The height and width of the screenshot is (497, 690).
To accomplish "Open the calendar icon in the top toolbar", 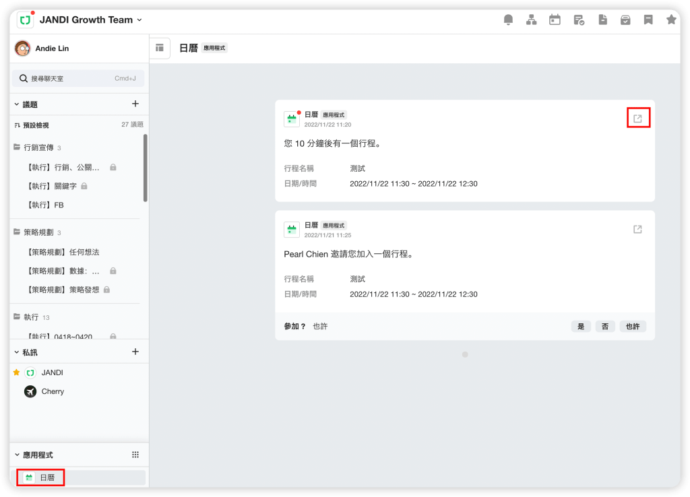I will click(x=555, y=20).
